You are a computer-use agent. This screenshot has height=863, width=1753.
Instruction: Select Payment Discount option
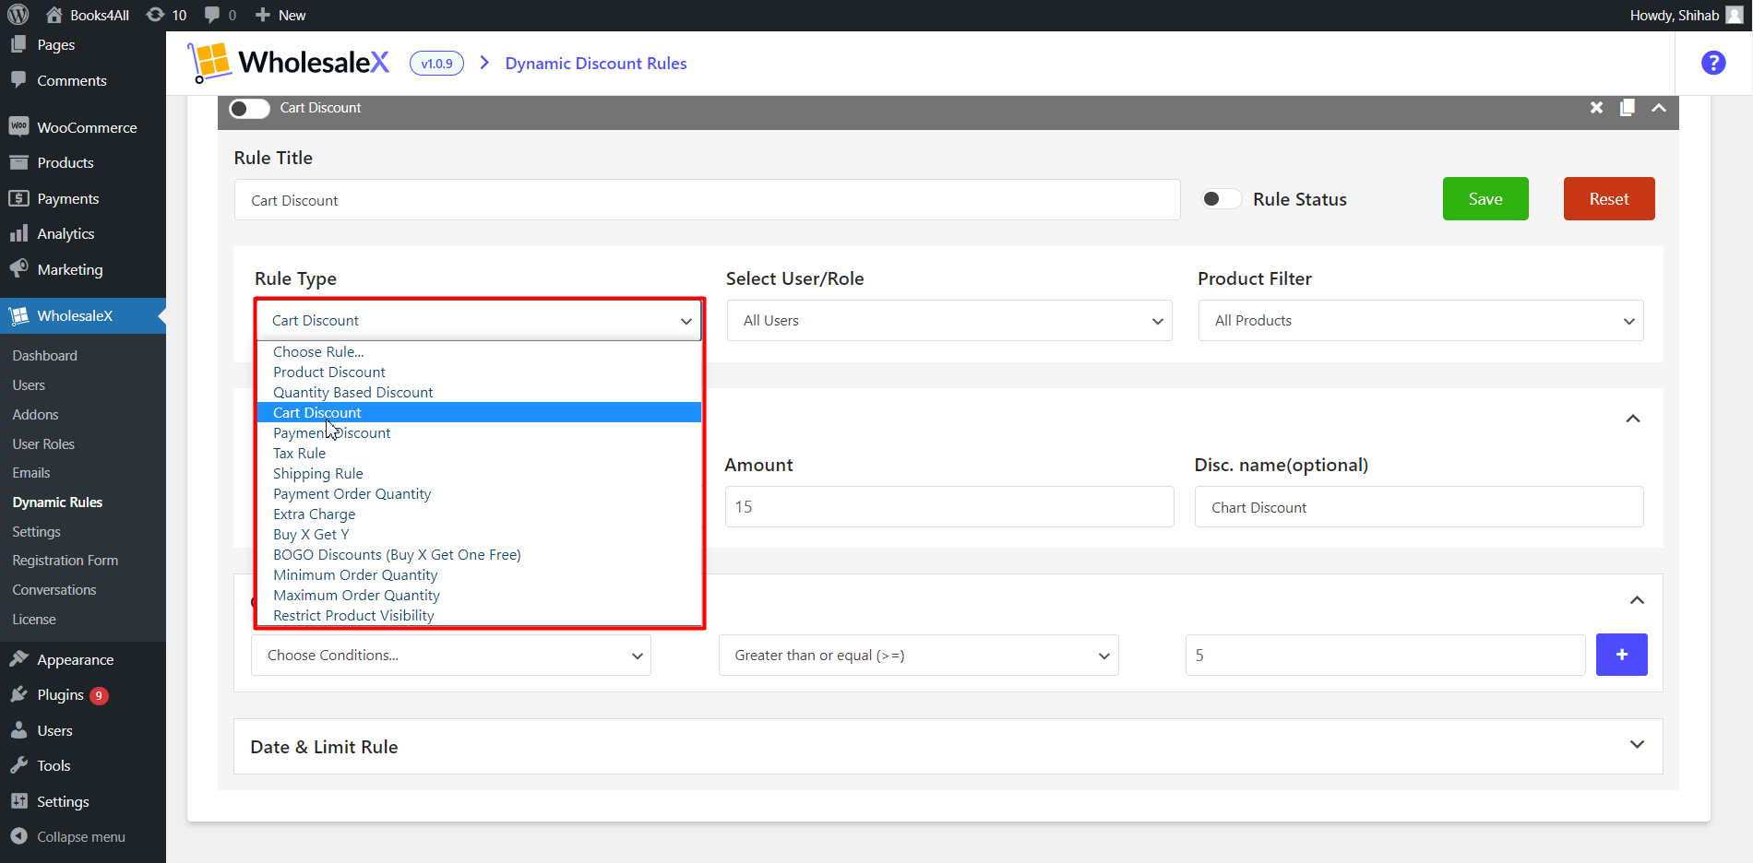pos(479,432)
